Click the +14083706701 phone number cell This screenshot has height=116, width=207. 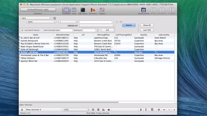[x=61, y=52]
